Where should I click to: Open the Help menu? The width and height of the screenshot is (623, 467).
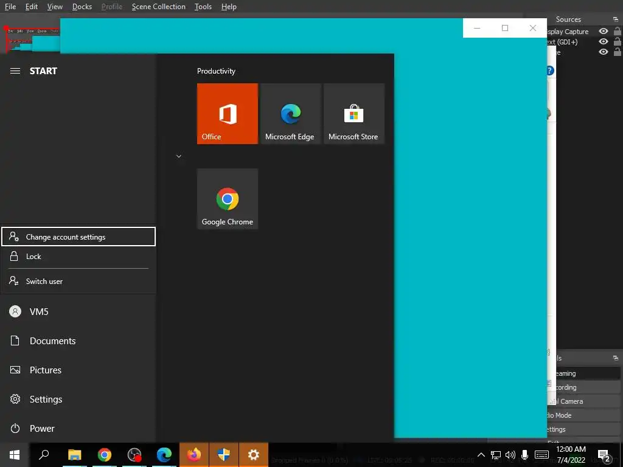coord(229,6)
